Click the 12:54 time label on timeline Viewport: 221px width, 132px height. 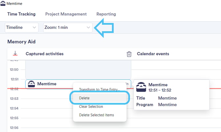(14, 108)
